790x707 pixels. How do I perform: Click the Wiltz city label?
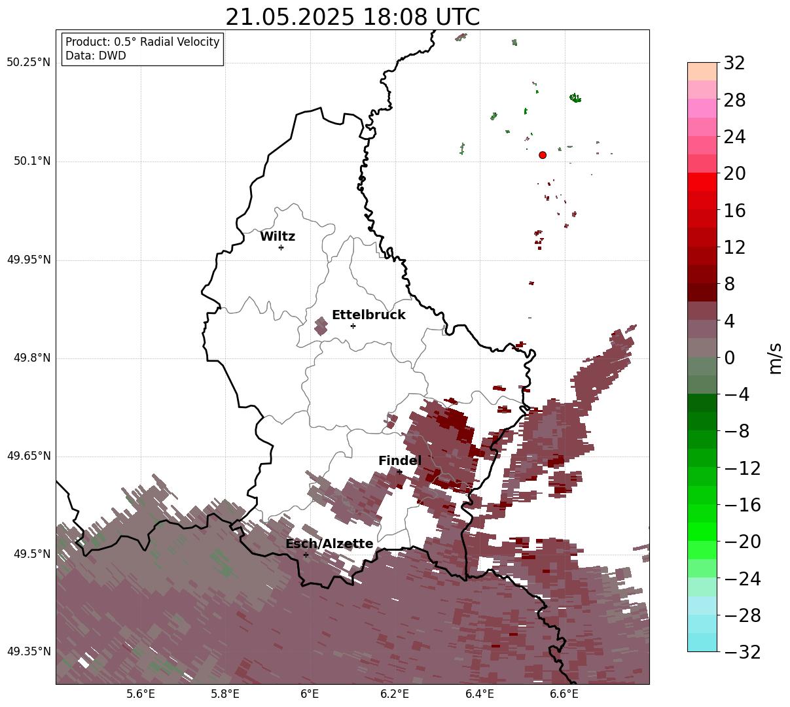click(278, 237)
